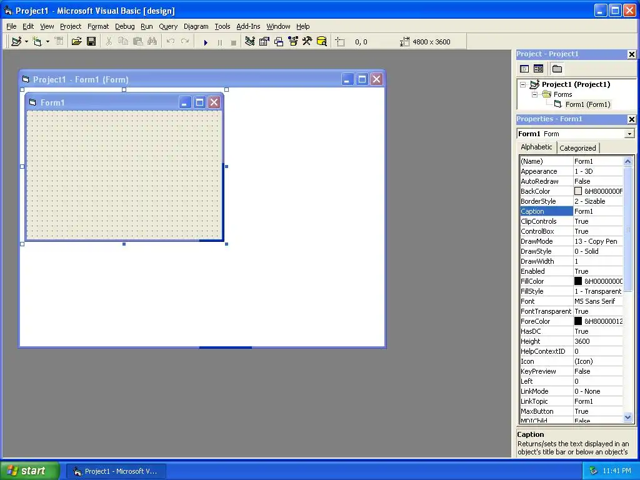This screenshot has width=640, height=480.
Task: Open the Data View Window icon
Action: pos(322,41)
